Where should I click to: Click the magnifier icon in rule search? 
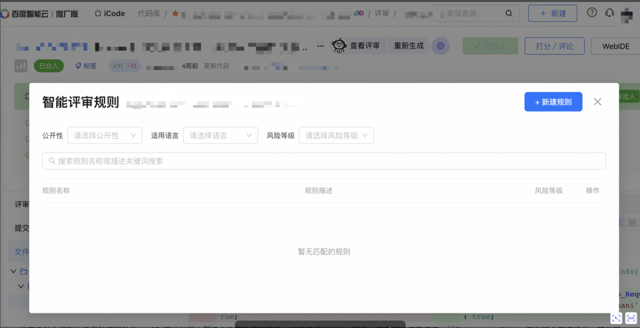click(52, 162)
